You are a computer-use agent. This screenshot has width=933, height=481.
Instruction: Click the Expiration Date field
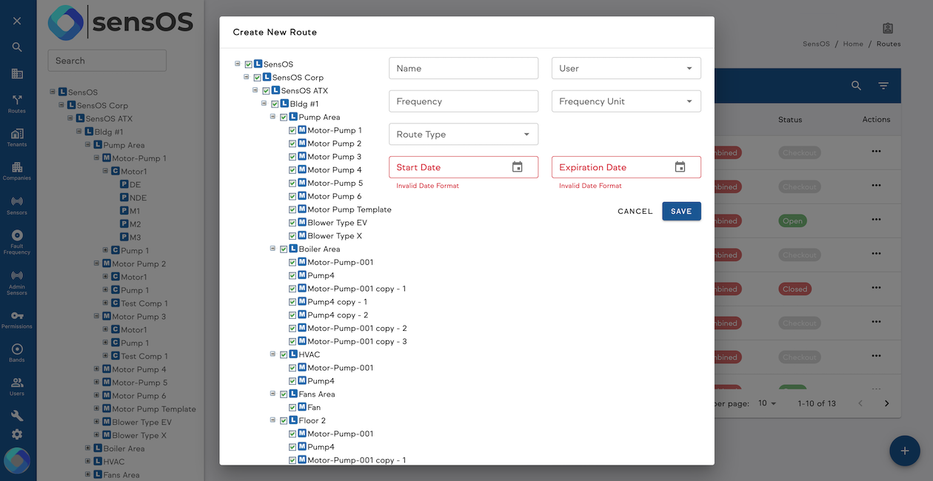coord(626,167)
